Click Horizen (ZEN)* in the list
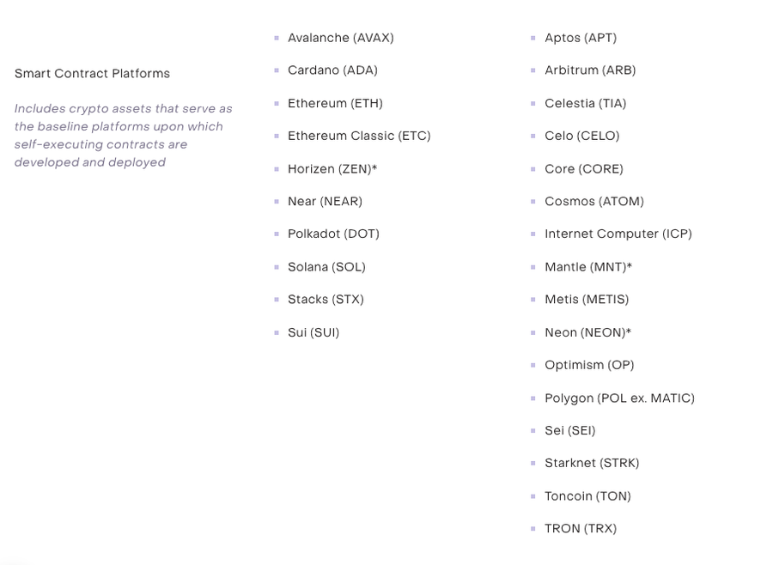Screen dimensions: 773x565 pyautogui.click(x=332, y=169)
